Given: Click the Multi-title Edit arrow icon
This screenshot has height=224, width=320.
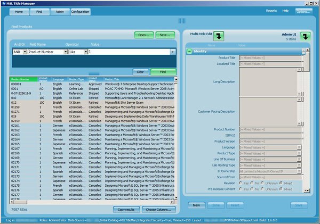Looking at the screenshot, I should 219,36.
